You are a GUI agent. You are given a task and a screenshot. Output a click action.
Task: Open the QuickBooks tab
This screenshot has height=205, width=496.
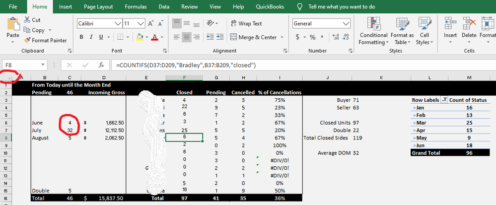click(270, 6)
